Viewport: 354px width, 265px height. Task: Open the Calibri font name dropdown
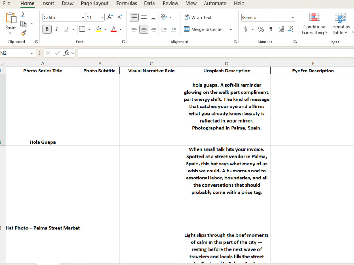point(83,17)
